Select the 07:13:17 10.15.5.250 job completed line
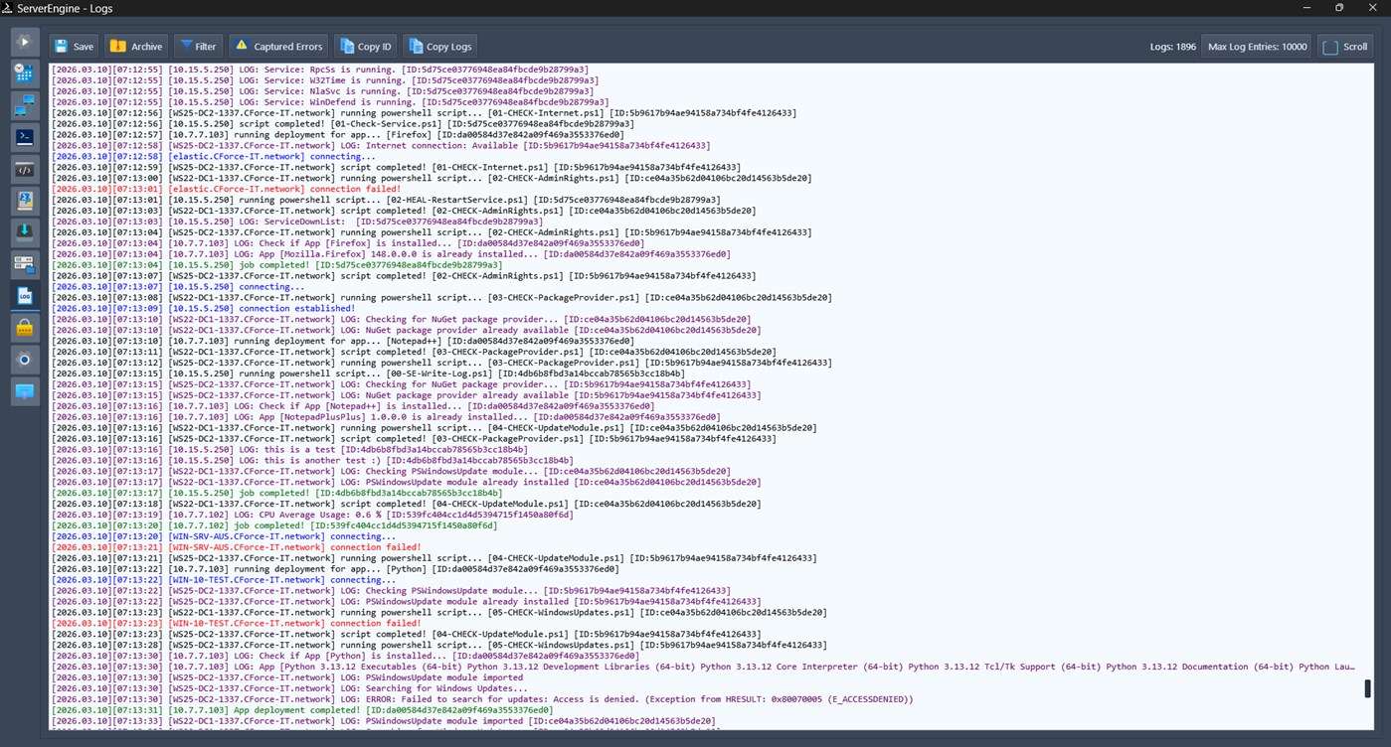The height and width of the screenshot is (747, 1391). coord(276,493)
